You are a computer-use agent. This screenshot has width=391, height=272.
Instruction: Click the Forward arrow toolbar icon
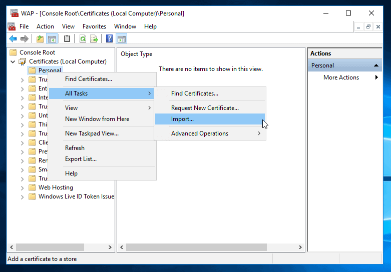tap(25, 38)
